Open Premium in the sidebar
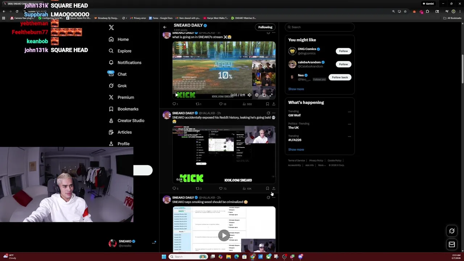Viewport: 464px width, 261px height. tap(121, 97)
